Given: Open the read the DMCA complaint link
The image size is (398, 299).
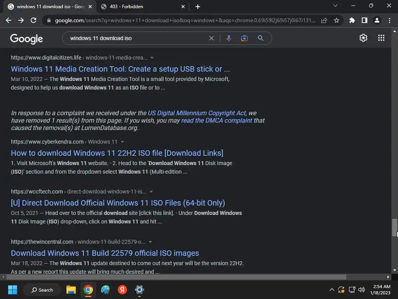Looking at the screenshot, I should [217, 120].
